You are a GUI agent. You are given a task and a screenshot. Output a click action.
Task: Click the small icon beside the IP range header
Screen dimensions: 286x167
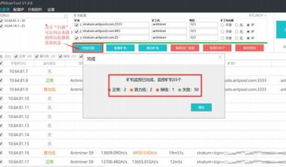(x=66, y=16)
